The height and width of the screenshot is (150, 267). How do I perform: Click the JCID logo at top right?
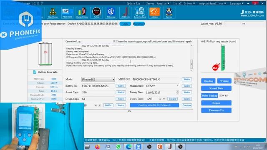pos(252,13)
